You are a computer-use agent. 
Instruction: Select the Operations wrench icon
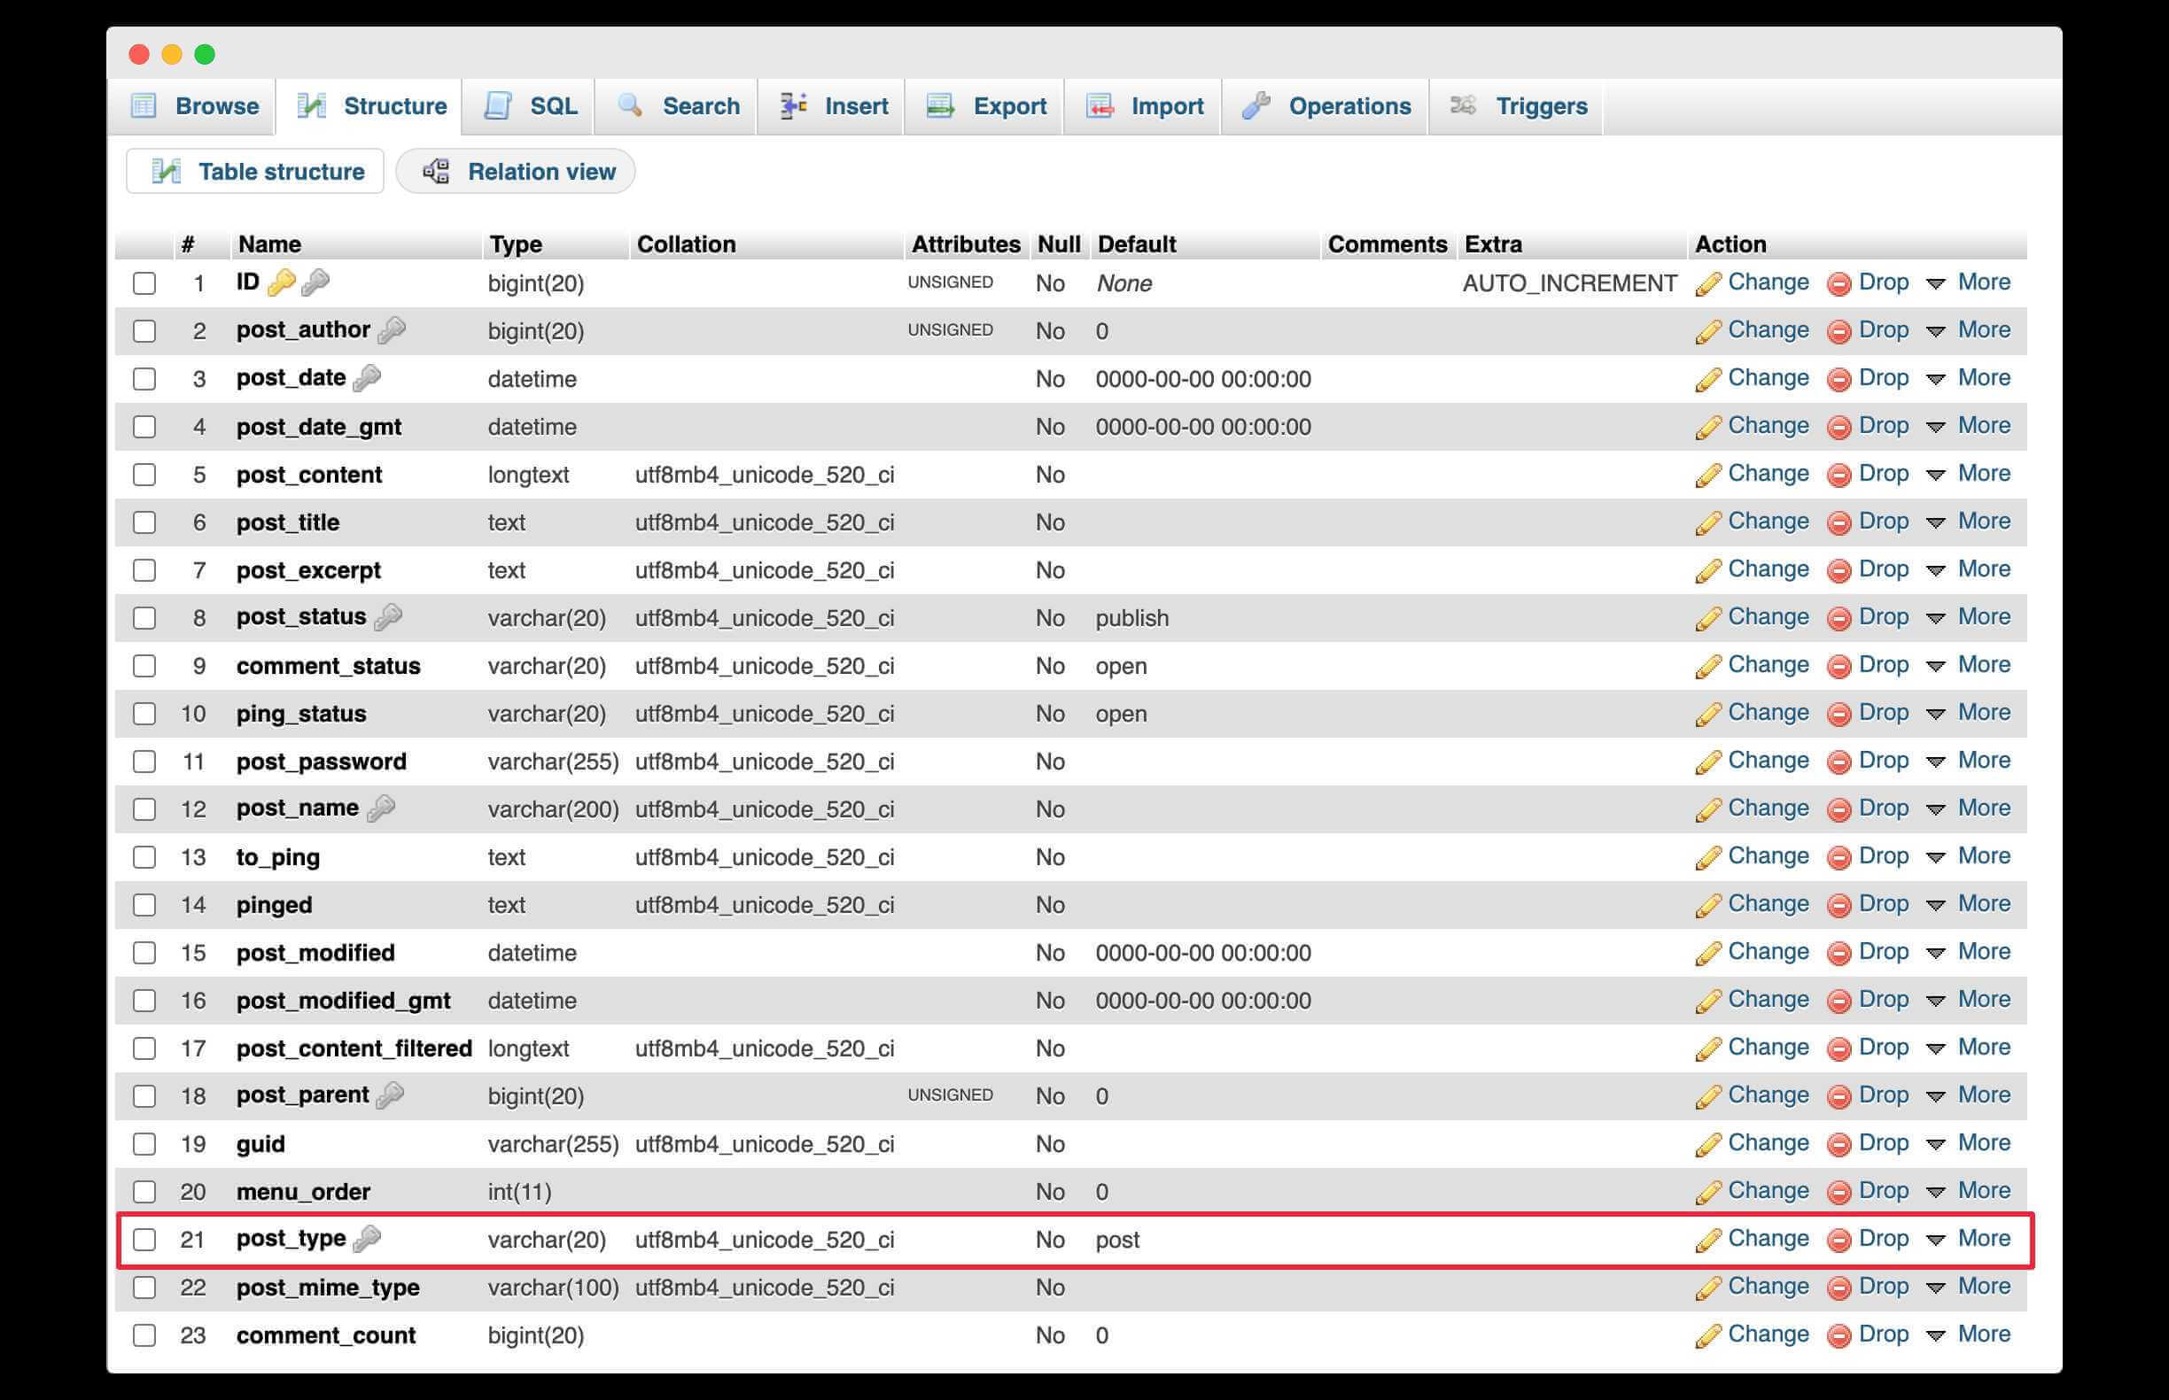1258,105
